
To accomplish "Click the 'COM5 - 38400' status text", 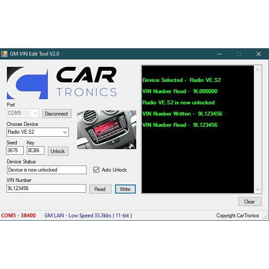I will (19, 216).
